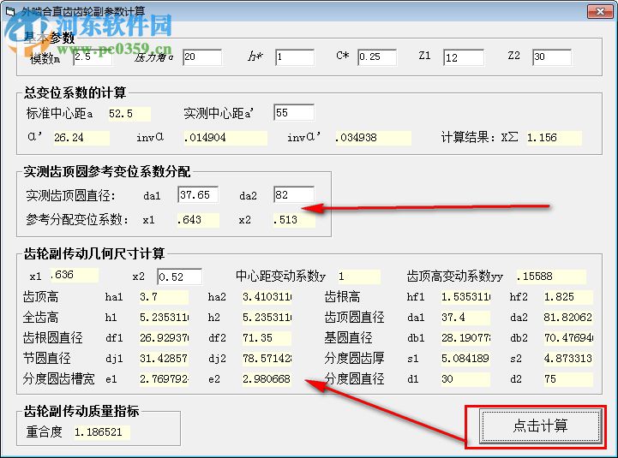618x458 pixels.
Task: Select e1 value 2.769792
Action: click(x=164, y=379)
